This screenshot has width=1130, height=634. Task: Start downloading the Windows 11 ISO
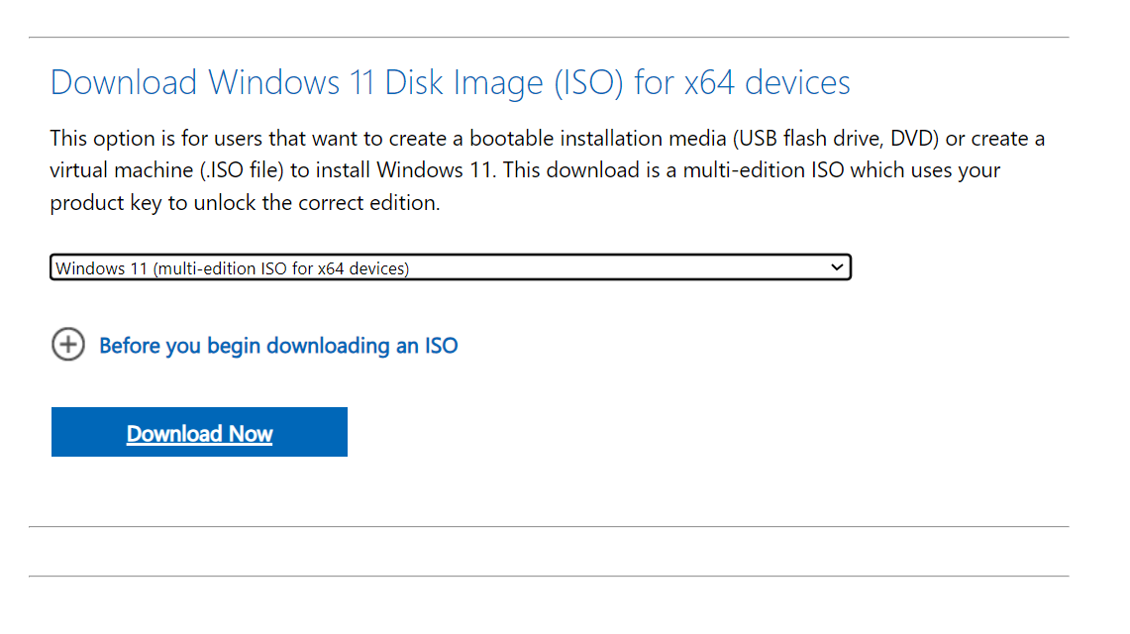pyautogui.click(x=198, y=432)
